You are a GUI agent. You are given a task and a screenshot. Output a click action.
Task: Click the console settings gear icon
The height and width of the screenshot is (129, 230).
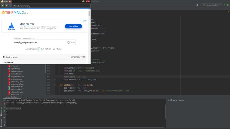coord(4,122)
